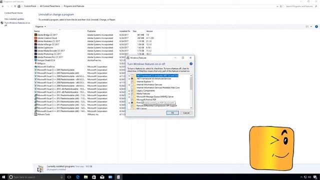The height and width of the screenshot is (180, 320).
Task: Toggle .NET Framework 4.6 Advanced Services checkbox
Action: 132,78
